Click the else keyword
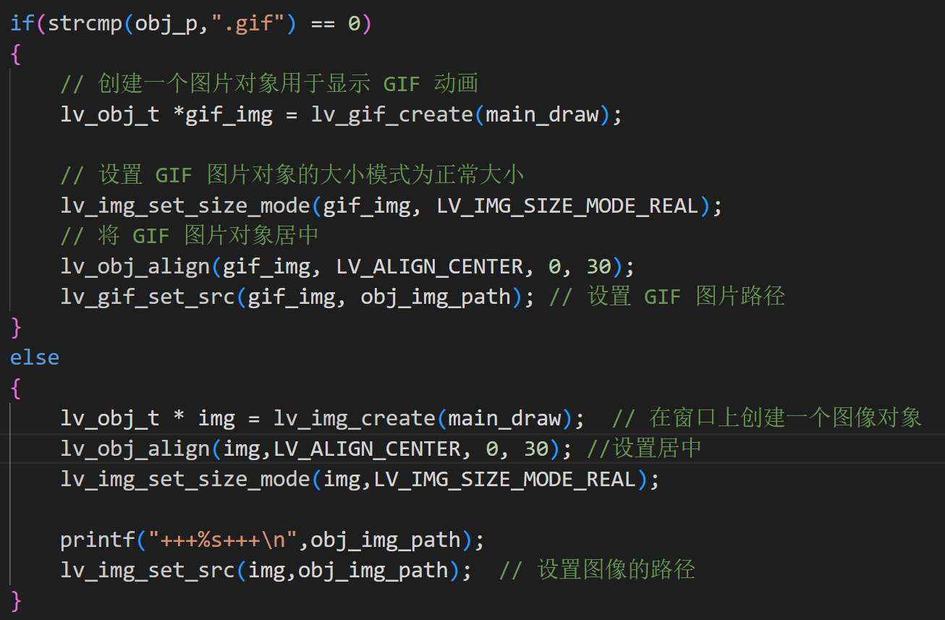945x620 pixels. pyautogui.click(x=34, y=357)
